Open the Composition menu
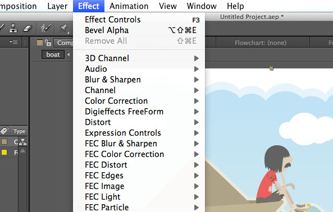Viewport: 333px width, 212px height. pyautogui.click(x=19, y=6)
